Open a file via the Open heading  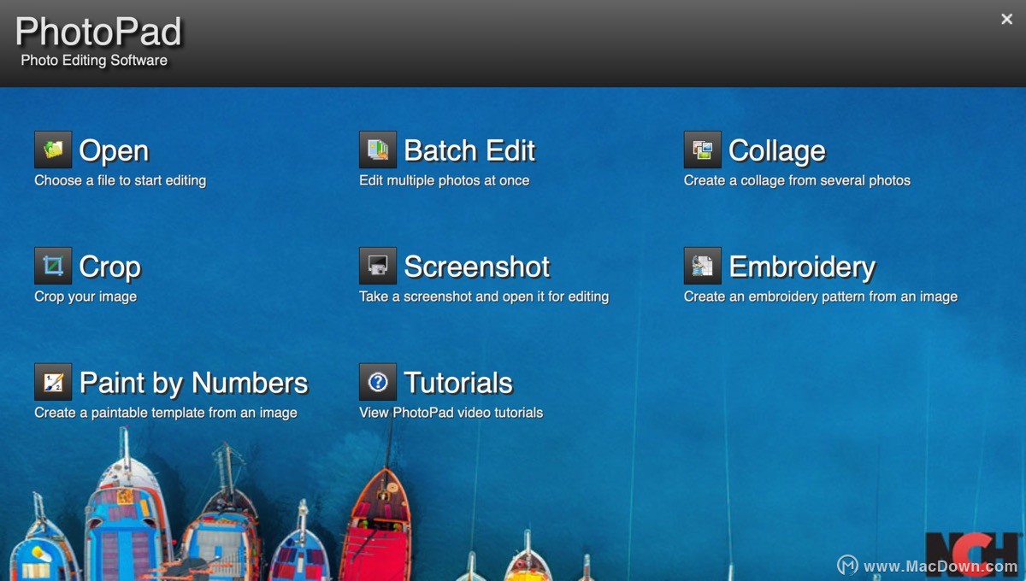coord(114,151)
